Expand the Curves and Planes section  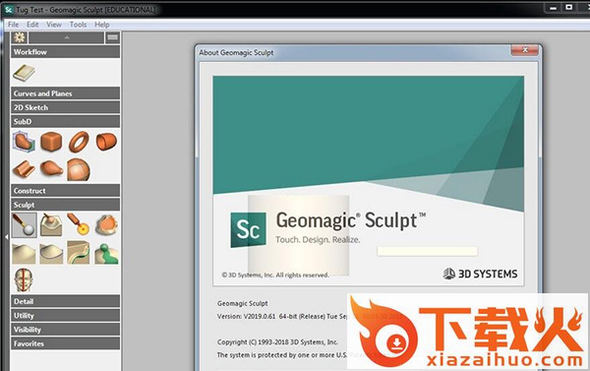[x=66, y=93]
